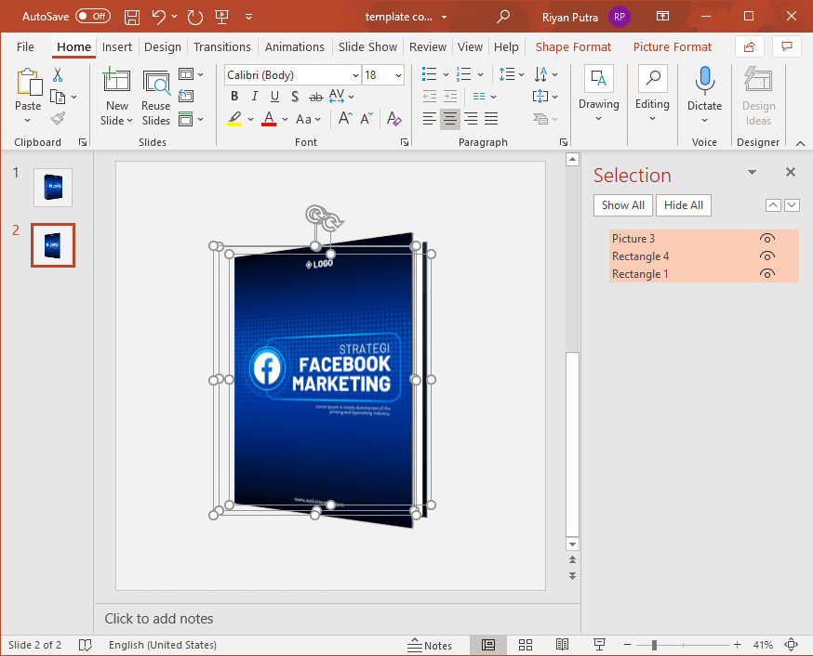Open Reuse Slides
The image size is (813, 656).
[156, 98]
